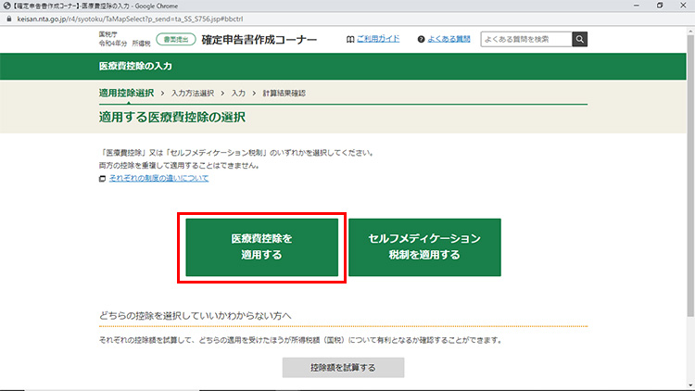The image size is (695, 391).
Task: Select the 入力方法選択 breadcrumb step
Action: pos(192,94)
